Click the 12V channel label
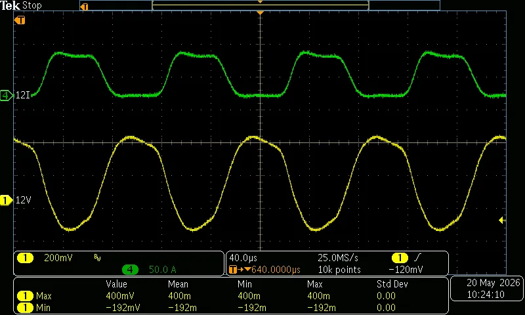Image resolution: width=525 pixels, height=315 pixels. click(x=24, y=200)
